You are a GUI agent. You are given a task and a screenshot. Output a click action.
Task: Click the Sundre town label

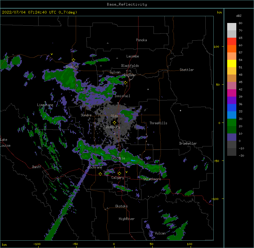(86, 115)
